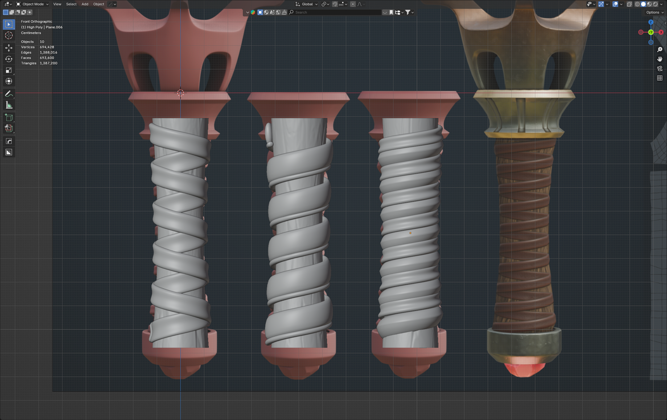Open the Global transform orientation dropdown

click(x=307, y=4)
